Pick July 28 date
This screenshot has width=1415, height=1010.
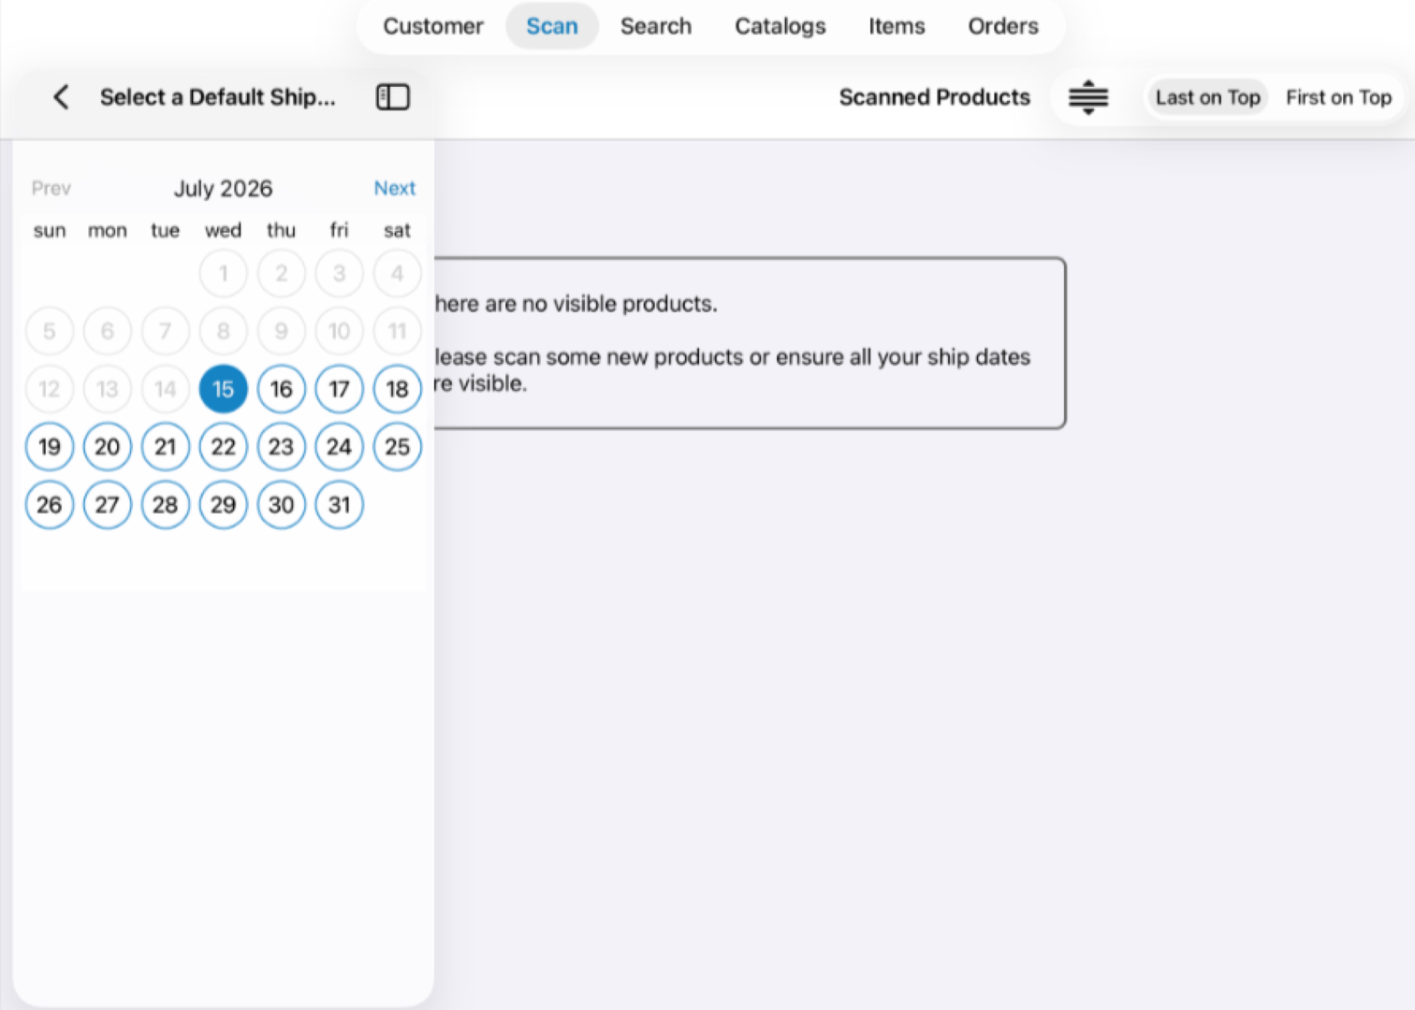[x=165, y=505]
